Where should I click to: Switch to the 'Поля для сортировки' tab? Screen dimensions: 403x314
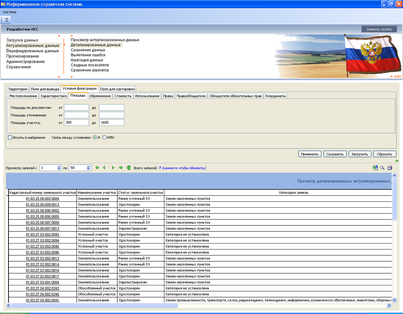pyautogui.click(x=117, y=89)
